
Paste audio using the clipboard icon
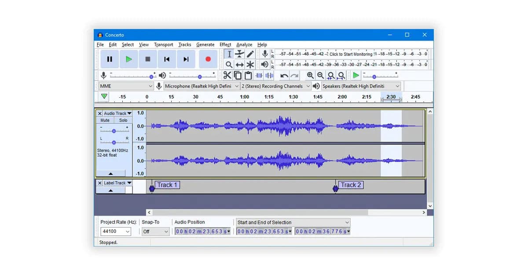248,75
